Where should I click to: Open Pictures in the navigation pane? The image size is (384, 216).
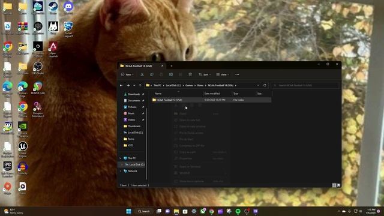(132, 107)
